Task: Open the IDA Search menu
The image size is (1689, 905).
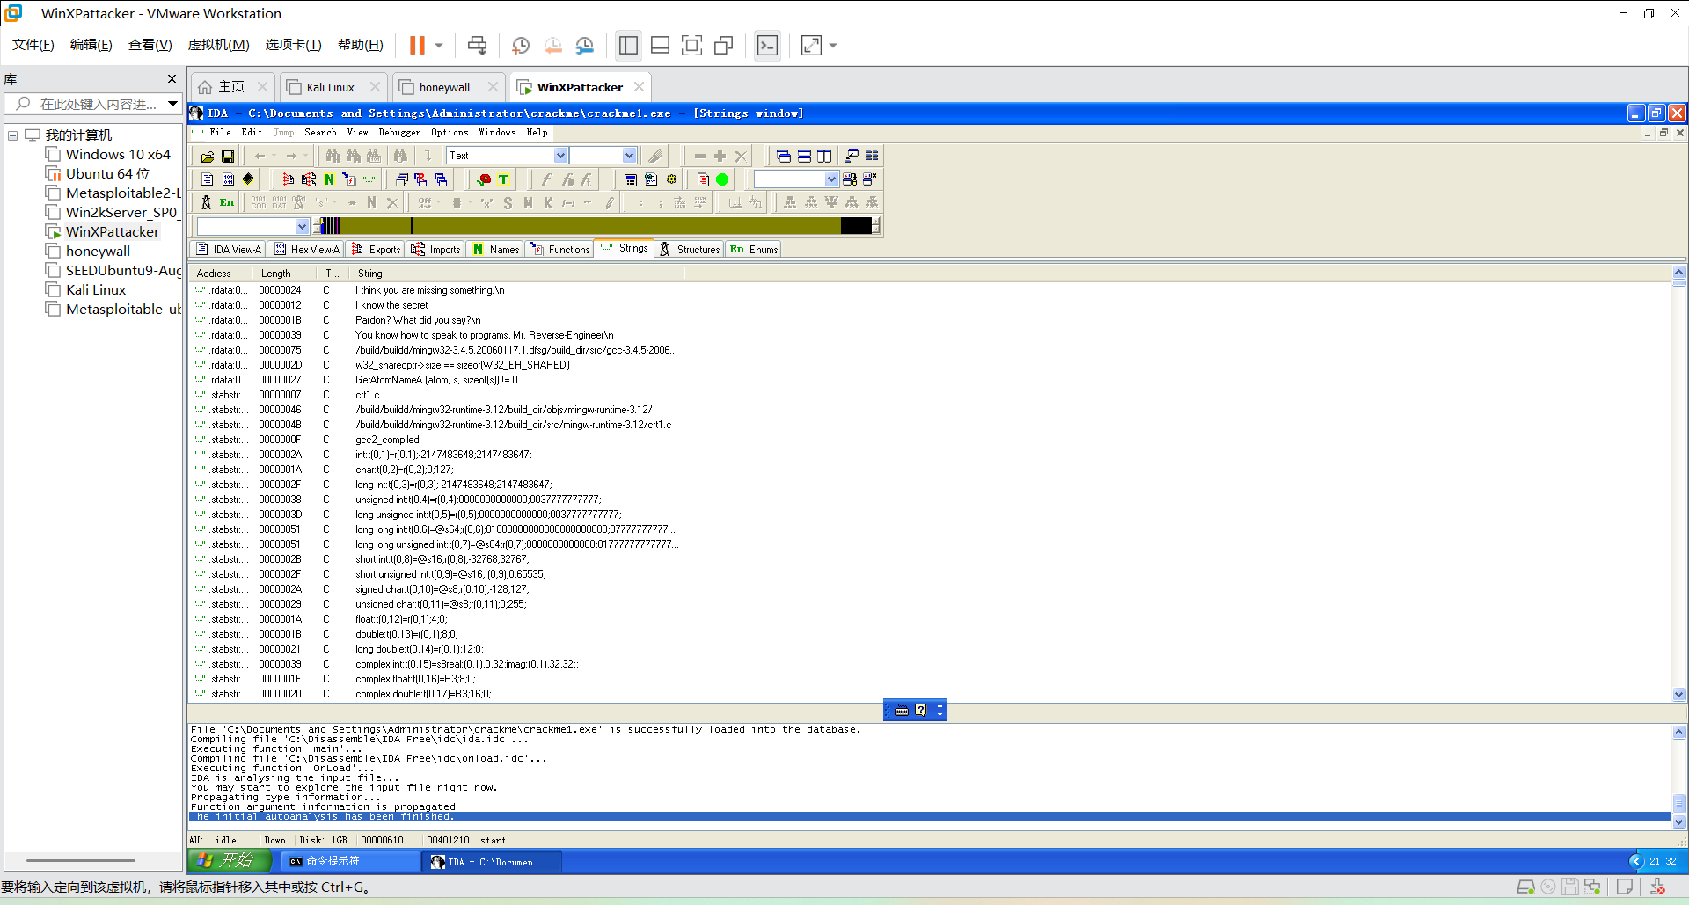Action: point(320,133)
